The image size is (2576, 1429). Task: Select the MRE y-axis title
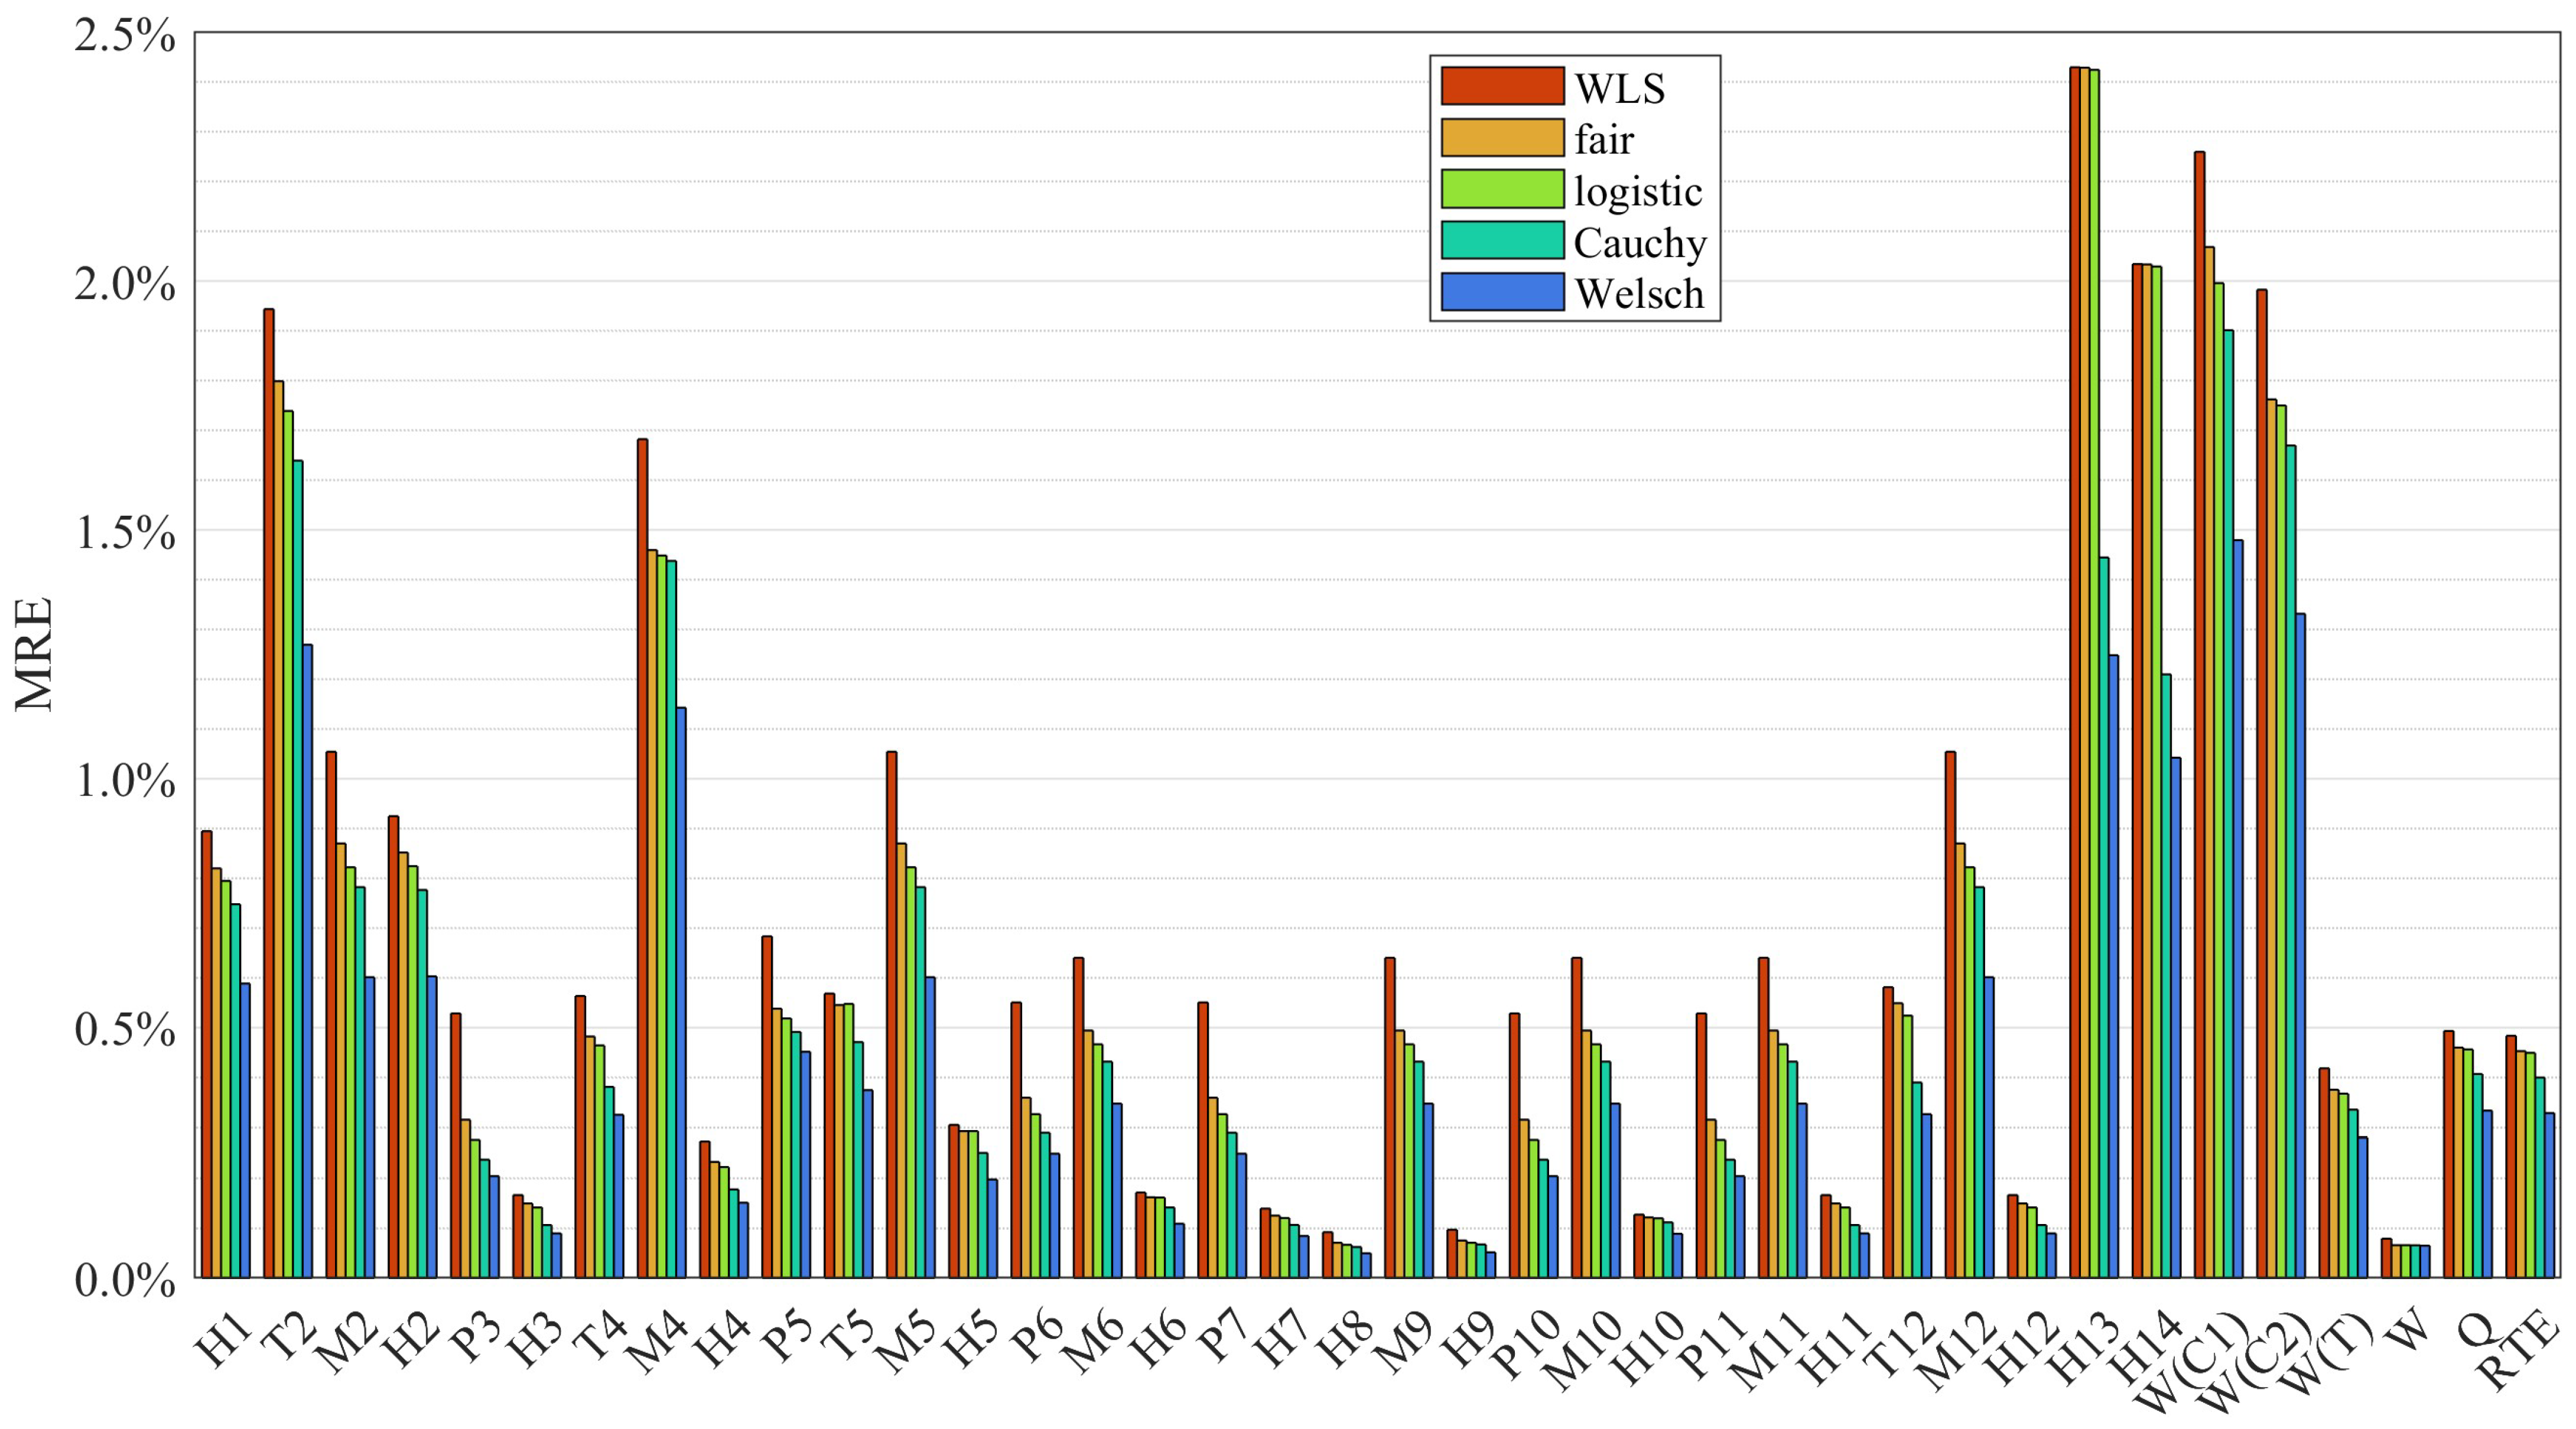34,655
